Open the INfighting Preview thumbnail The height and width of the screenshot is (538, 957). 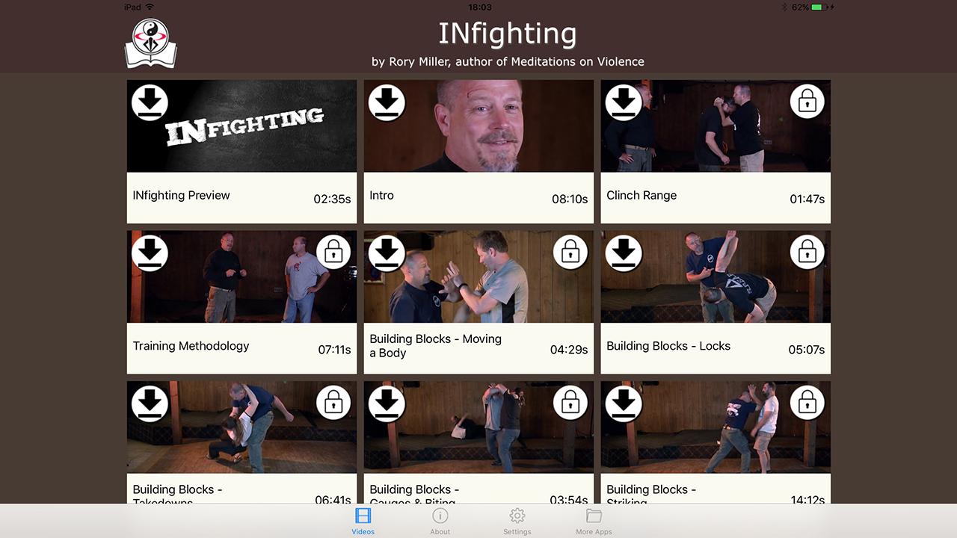point(241,126)
